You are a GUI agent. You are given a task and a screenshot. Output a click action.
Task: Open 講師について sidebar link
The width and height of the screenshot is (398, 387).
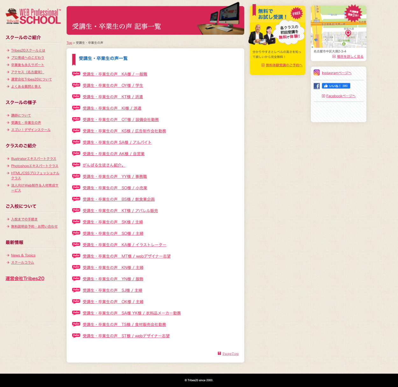pos(21,115)
